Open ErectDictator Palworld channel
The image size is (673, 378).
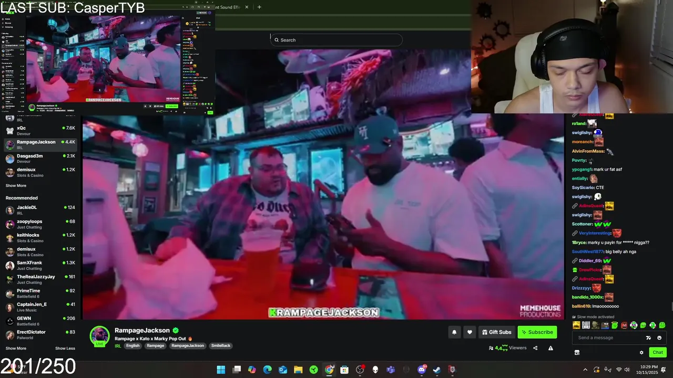(x=40, y=334)
